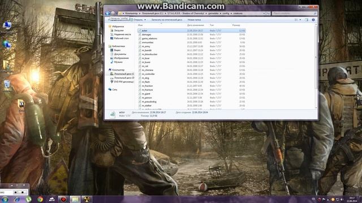Click the pause button in the Bandicam mini window
The image size is (362, 203).
click(x=15, y=192)
